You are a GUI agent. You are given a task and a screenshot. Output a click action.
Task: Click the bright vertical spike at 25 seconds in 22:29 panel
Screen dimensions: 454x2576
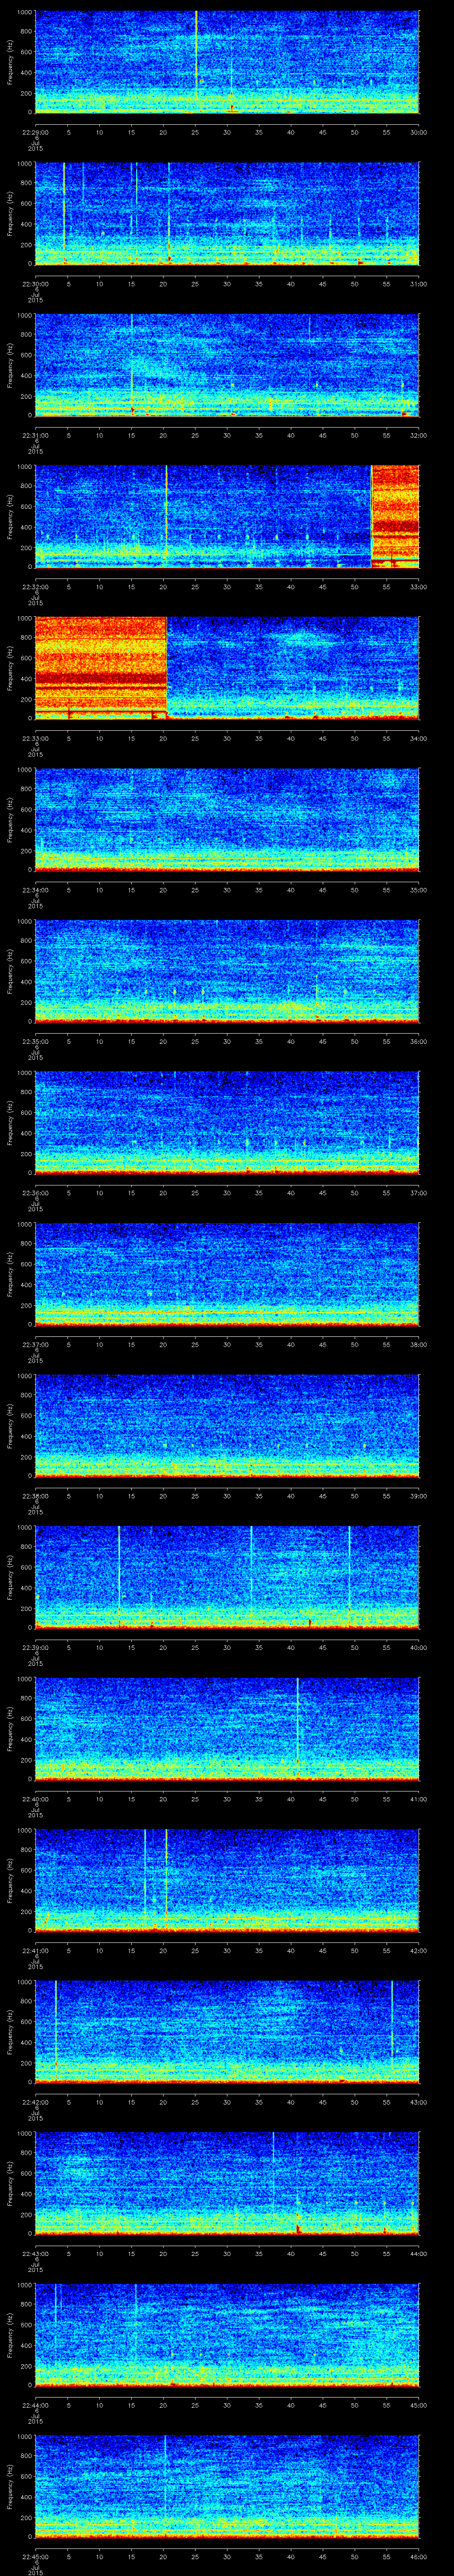pos(196,55)
